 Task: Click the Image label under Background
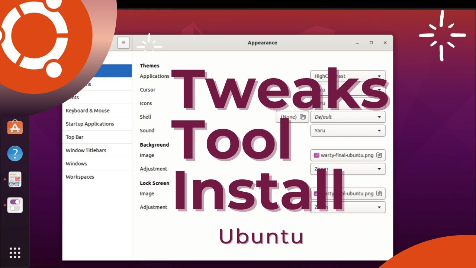tap(147, 155)
